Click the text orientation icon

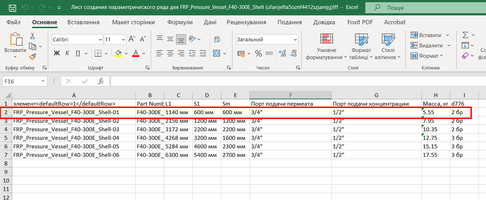pos(193,39)
